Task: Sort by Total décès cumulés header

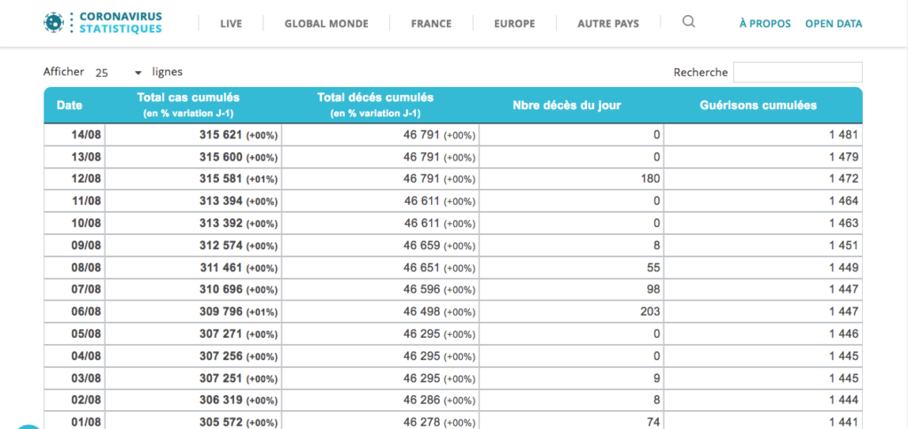Action: point(375,105)
